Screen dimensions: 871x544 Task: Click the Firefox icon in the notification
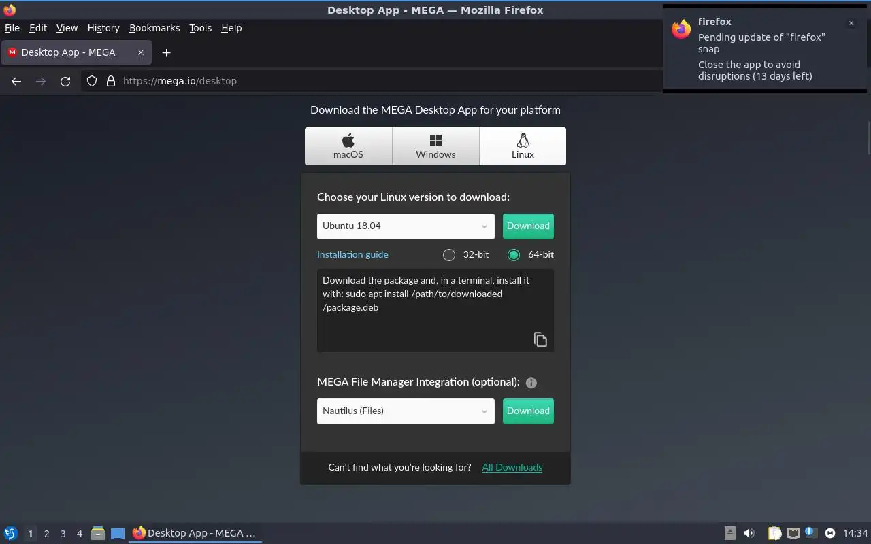coord(681,29)
